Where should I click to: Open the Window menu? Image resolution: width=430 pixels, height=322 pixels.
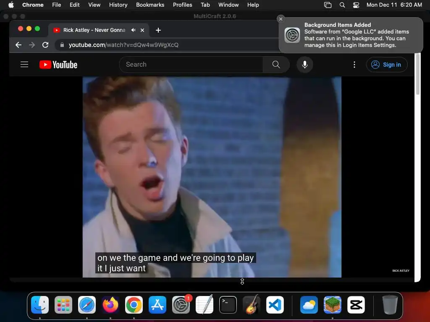coord(228,5)
